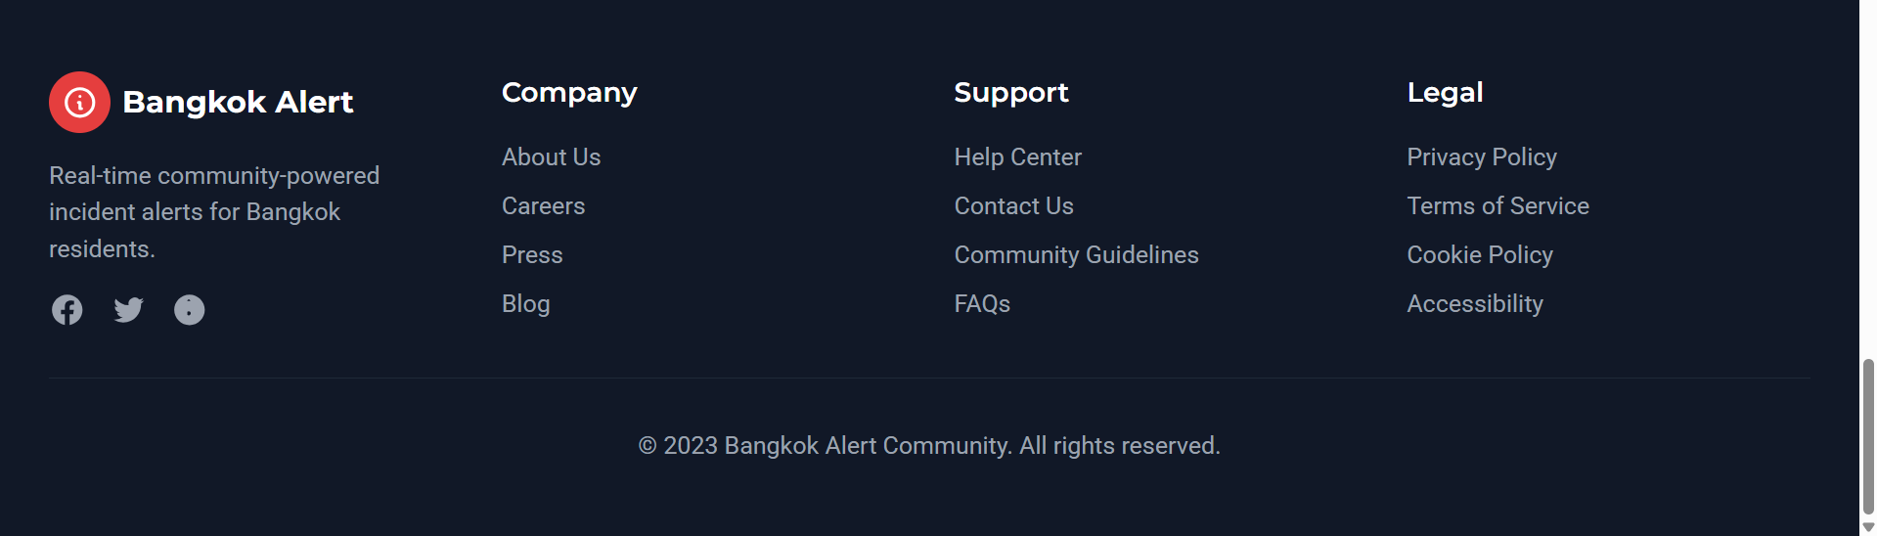The width and height of the screenshot is (1877, 536).
Task: Click the scrollbar down arrow
Action: point(1868,527)
